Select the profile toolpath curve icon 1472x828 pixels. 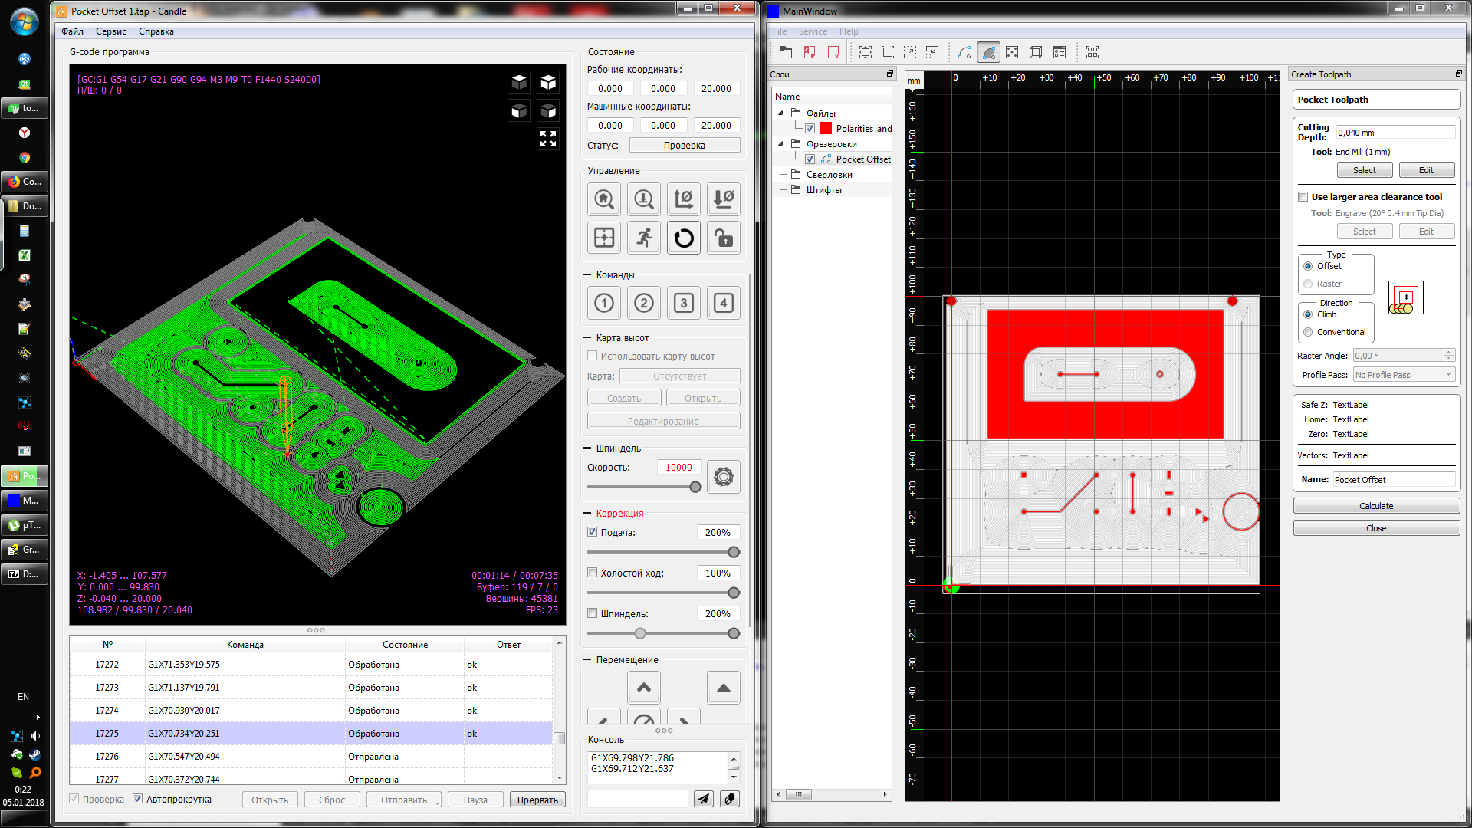click(x=964, y=52)
